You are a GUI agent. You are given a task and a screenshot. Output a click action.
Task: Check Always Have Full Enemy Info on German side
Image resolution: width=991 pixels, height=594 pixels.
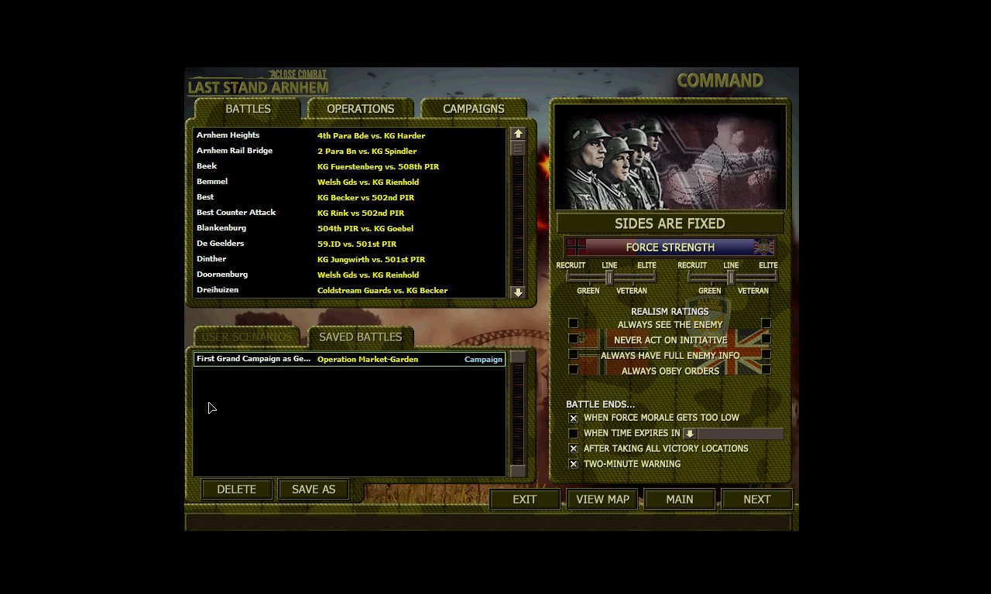(574, 354)
